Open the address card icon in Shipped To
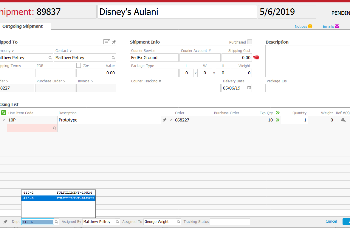 (x=107, y=42)
